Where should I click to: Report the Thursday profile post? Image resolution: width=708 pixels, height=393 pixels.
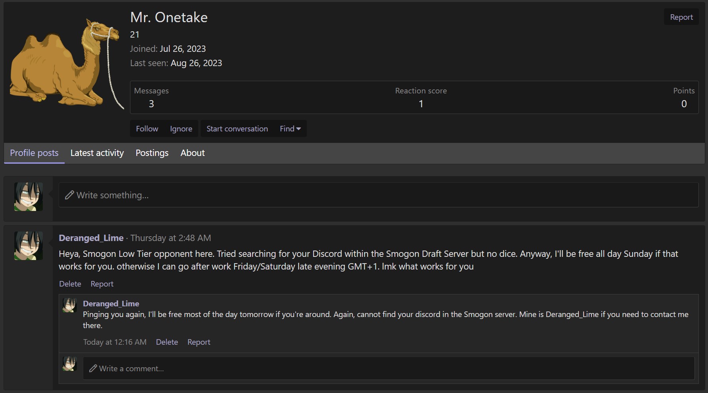pyautogui.click(x=102, y=284)
